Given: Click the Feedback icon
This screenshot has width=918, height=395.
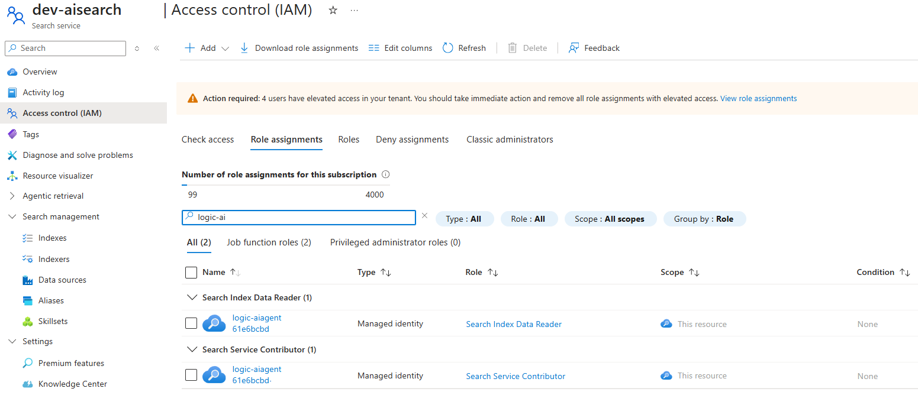Looking at the screenshot, I should (574, 48).
